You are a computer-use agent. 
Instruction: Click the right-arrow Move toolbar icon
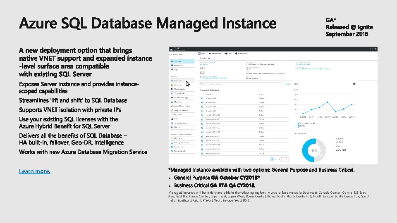coord(226,54)
